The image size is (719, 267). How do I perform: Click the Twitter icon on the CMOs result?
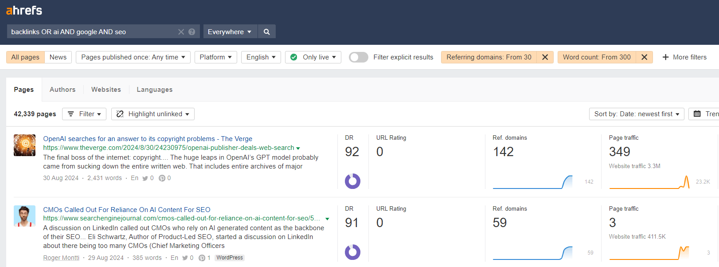coord(185,258)
